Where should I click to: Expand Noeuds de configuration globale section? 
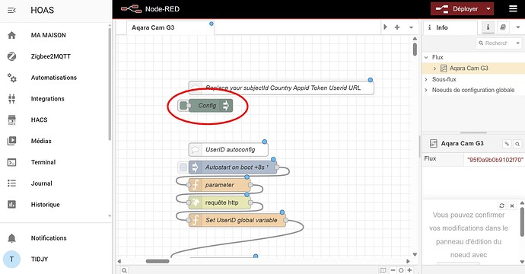tap(426, 90)
